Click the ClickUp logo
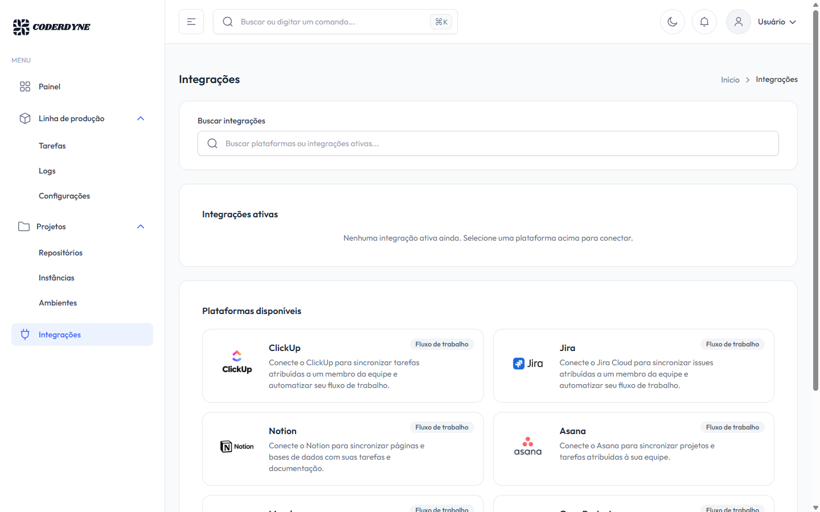Image resolution: width=820 pixels, height=512 pixels. click(x=237, y=362)
